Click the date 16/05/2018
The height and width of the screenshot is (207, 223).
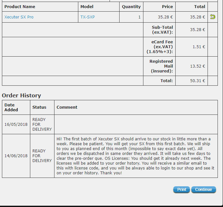click(16, 124)
